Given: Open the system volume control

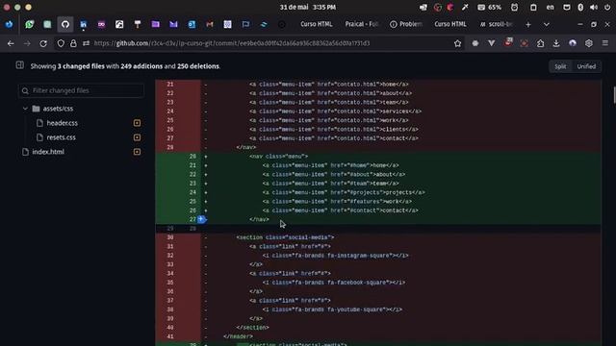Looking at the screenshot, I should [x=594, y=7].
